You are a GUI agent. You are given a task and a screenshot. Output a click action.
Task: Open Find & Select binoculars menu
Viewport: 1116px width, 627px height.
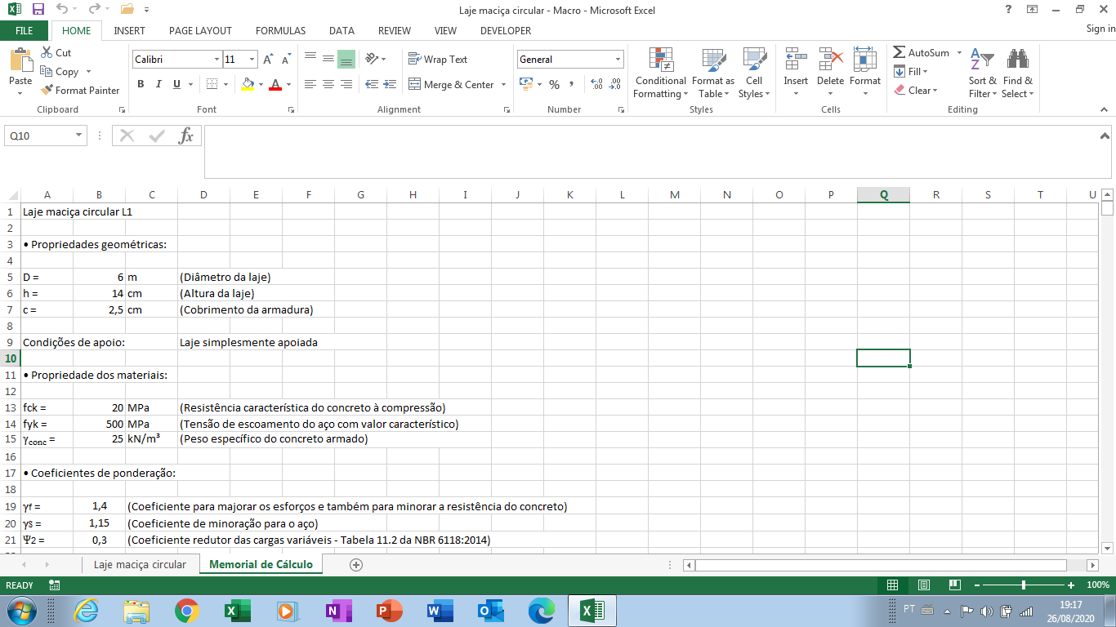1017,73
